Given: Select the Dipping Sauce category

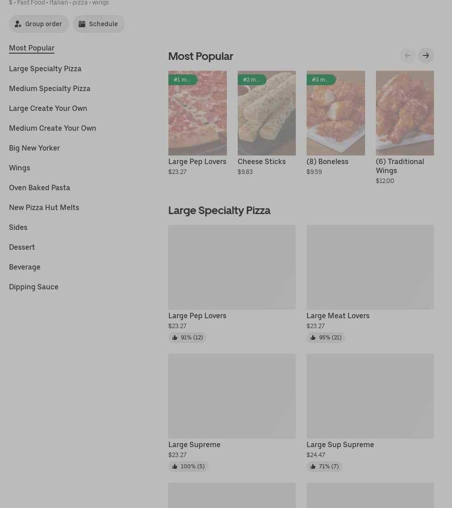Looking at the screenshot, I should tap(34, 287).
